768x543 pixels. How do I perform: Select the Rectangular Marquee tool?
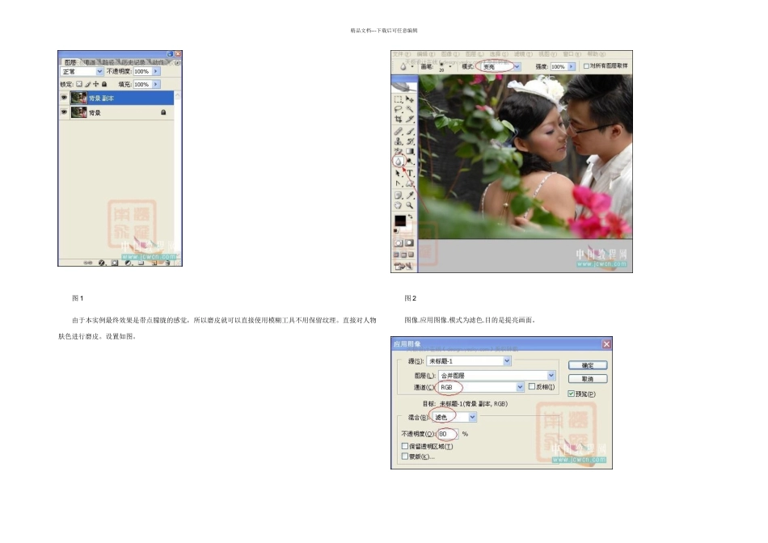coord(399,99)
